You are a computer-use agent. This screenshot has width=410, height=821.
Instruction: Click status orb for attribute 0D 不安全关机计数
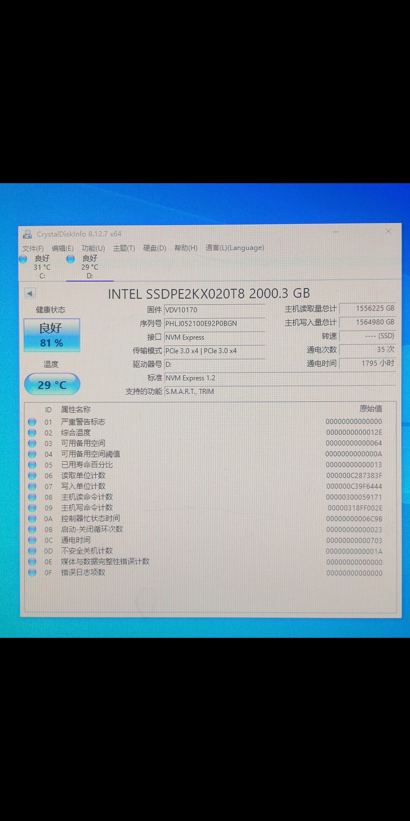point(32,551)
